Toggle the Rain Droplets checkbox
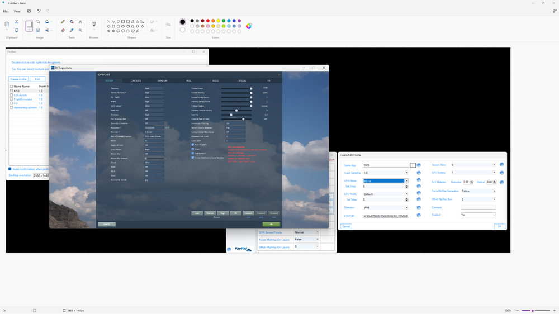The width and height of the screenshot is (559, 314). [x=193, y=145]
